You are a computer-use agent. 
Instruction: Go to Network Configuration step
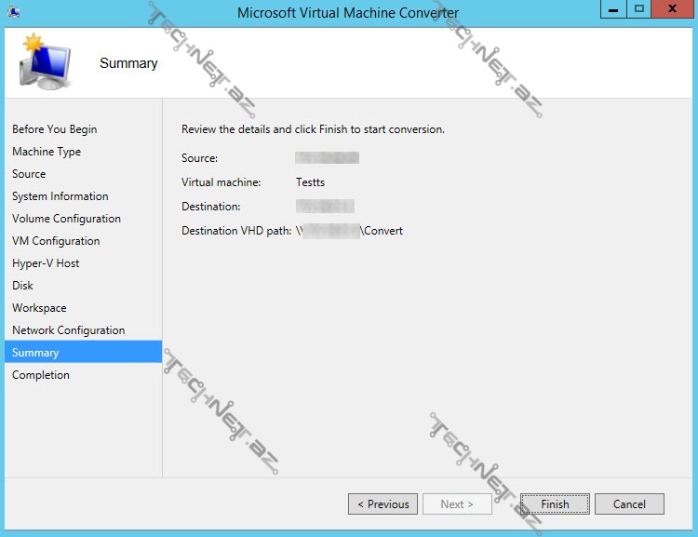pyautogui.click(x=68, y=330)
